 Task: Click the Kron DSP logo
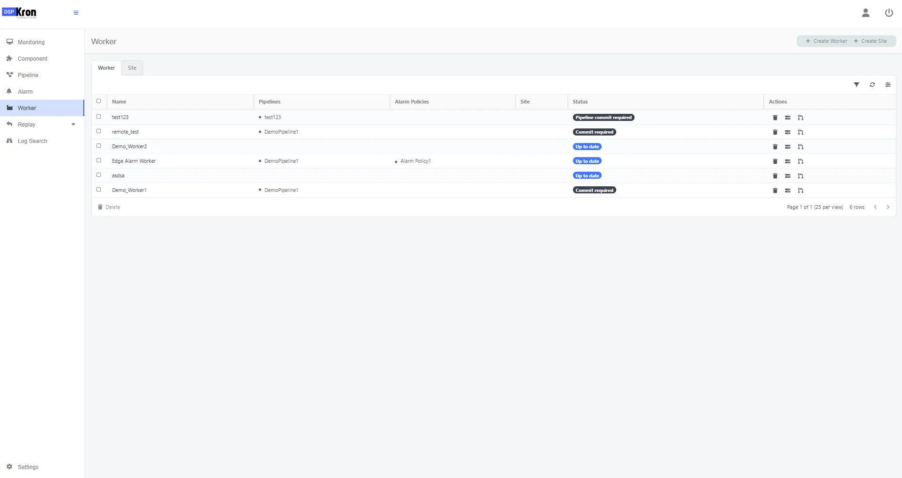[19, 13]
